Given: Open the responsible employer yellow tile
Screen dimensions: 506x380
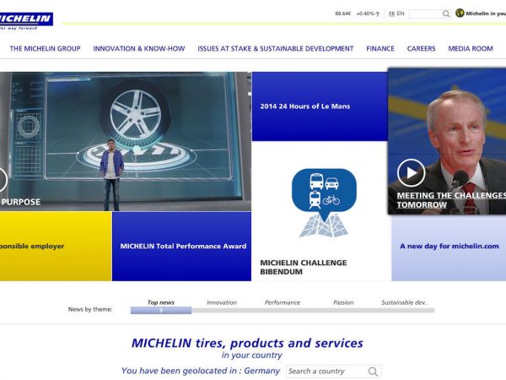Looking at the screenshot, I should 56,247.
